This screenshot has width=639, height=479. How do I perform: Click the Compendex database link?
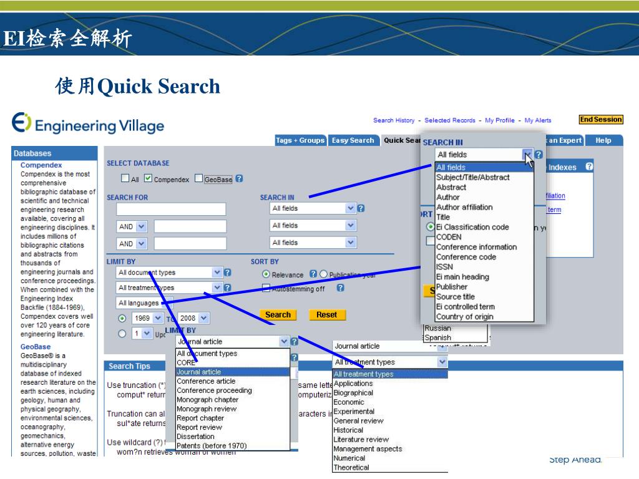(41, 165)
